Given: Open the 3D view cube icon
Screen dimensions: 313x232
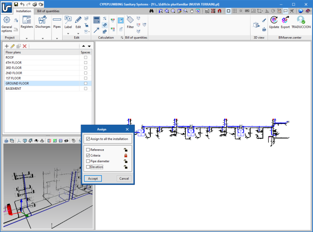Looking at the screenshot, I should 256,25.
